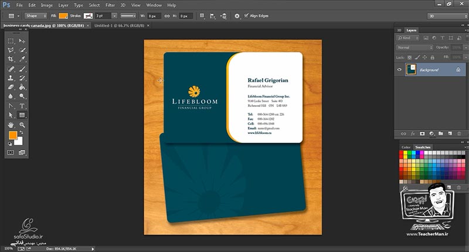Toggle lock all
469x252 pixels.
[x=432, y=57]
